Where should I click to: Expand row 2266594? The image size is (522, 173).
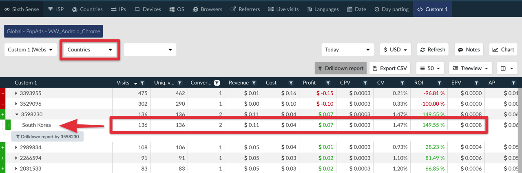tap(16, 158)
